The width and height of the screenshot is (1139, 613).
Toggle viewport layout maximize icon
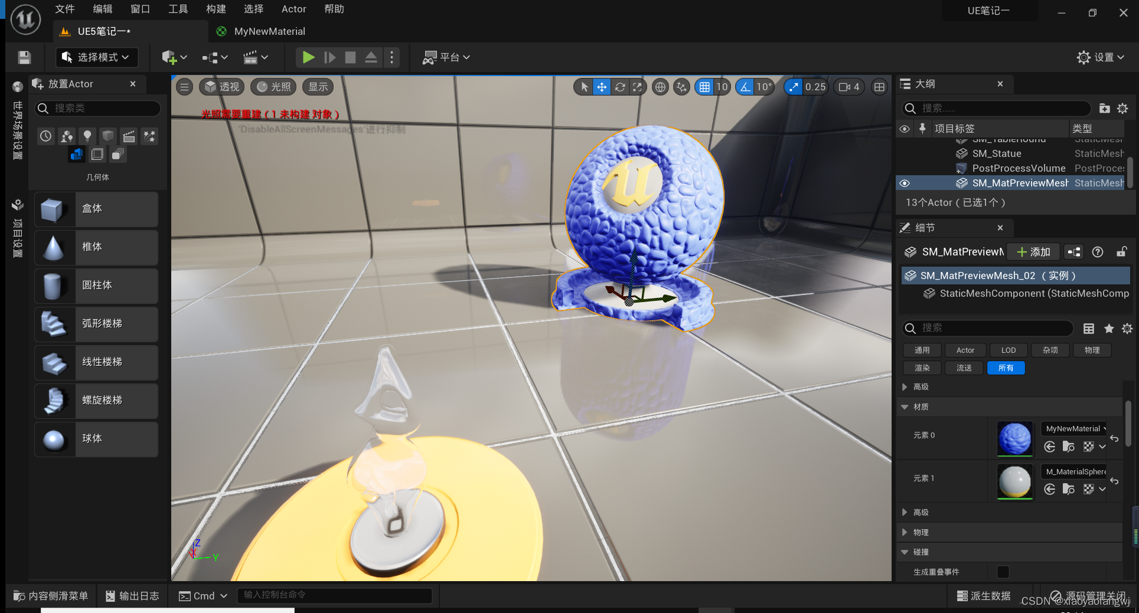click(x=879, y=87)
